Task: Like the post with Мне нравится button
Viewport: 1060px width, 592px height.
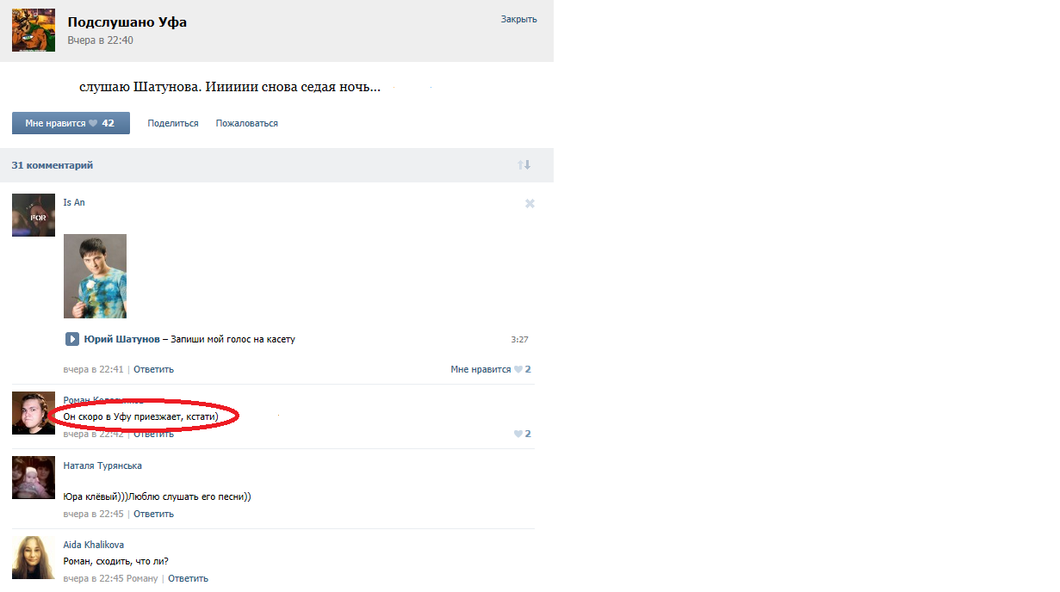Action: tap(71, 123)
